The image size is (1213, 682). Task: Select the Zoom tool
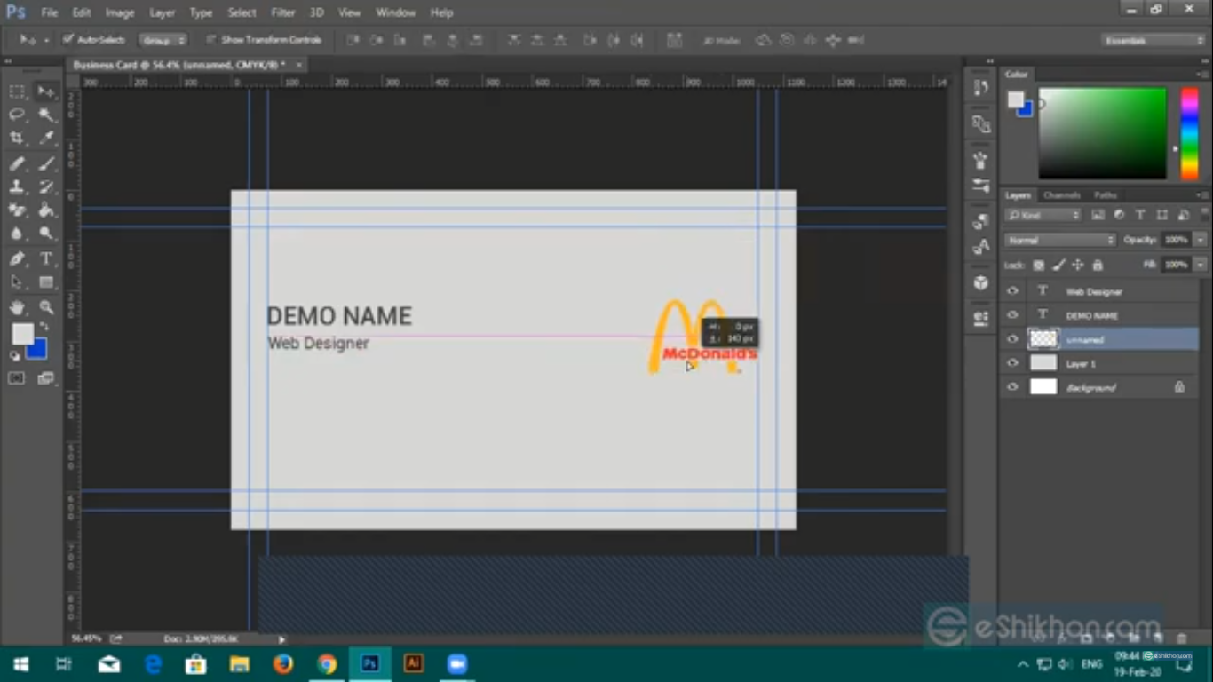click(x=46, y=307)
